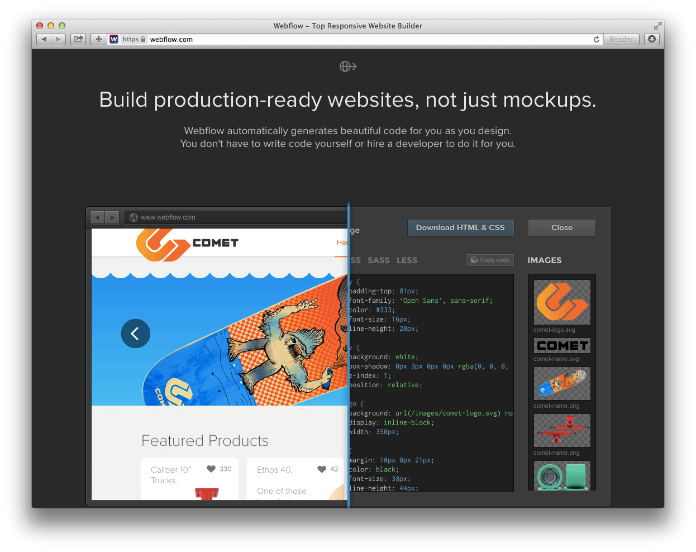696x552 pixels.
Task: Click the Comet logo in the site header
Action: click(x=163, y=245)
